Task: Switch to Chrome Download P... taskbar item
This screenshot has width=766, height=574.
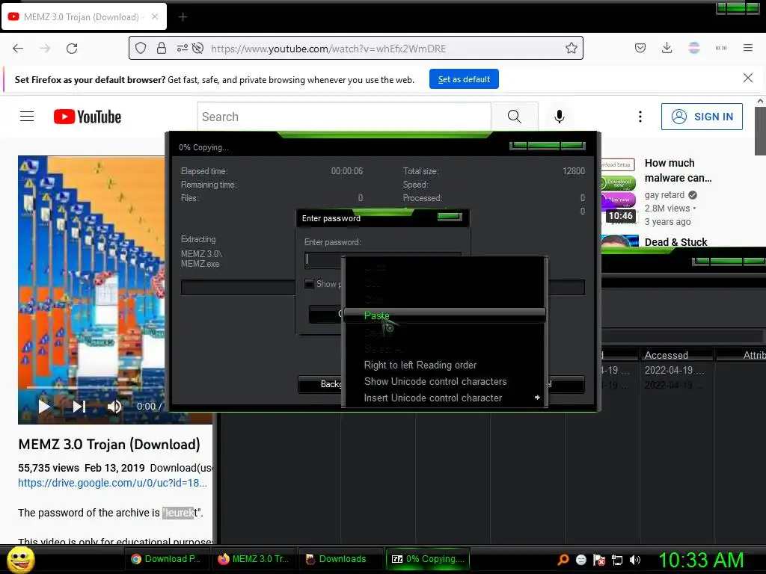Action: coord(166,559)
